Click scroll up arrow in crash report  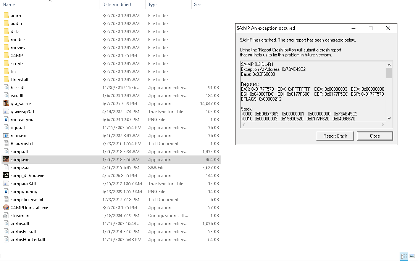(x=389, y=65)
